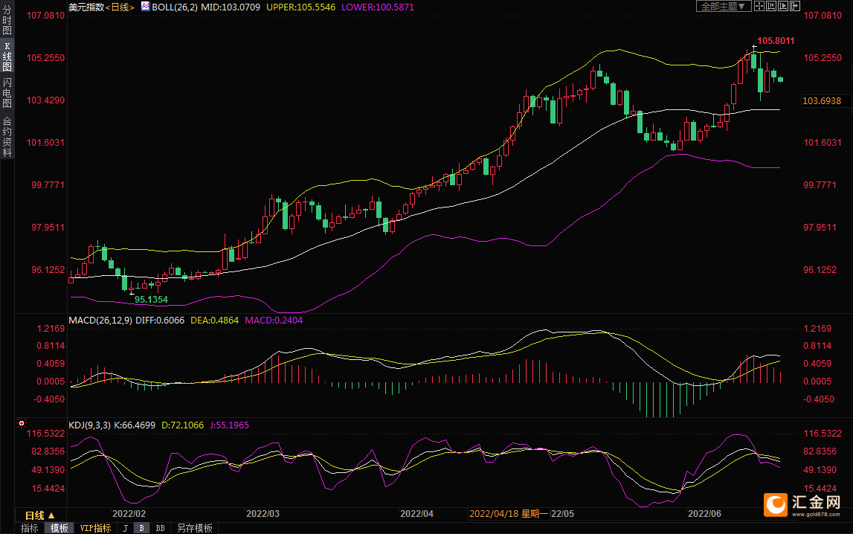Click the LOWER:100.5871 value

coord(378,7)
